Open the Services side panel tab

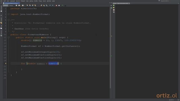[x=1, y=33]
